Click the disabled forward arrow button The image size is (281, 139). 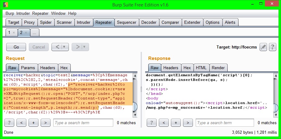pos(78,47)
